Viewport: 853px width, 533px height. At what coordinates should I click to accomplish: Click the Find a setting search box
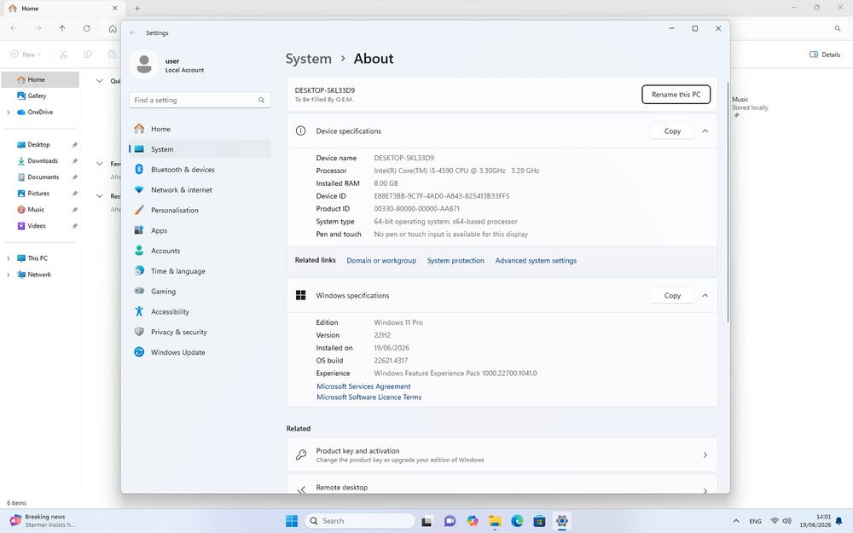click(x=200, y=100)
